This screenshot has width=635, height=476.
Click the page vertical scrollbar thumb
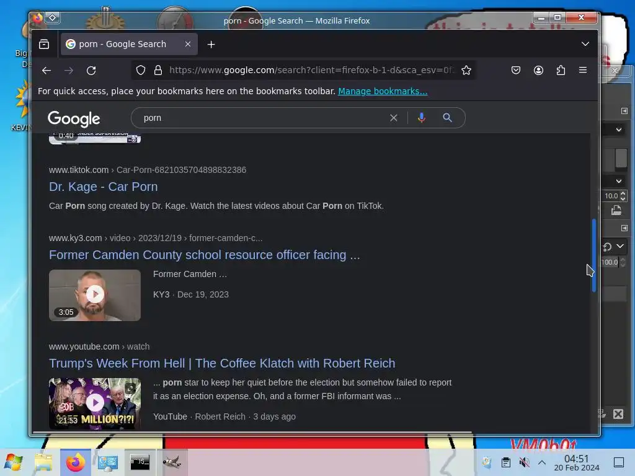coord(593,255)
